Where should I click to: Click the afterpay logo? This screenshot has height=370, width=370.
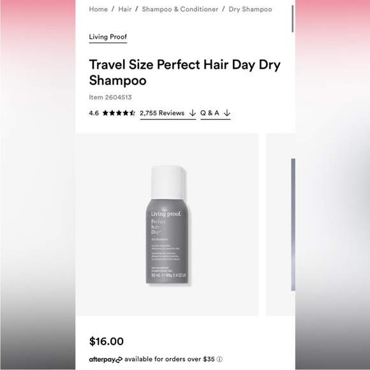click(106, 360)
